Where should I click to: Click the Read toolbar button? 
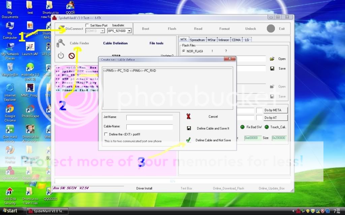point(198,29)
